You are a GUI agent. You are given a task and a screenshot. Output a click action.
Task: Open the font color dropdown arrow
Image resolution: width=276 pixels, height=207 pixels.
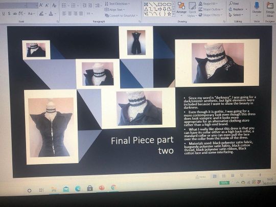click(x=55, y=14)
